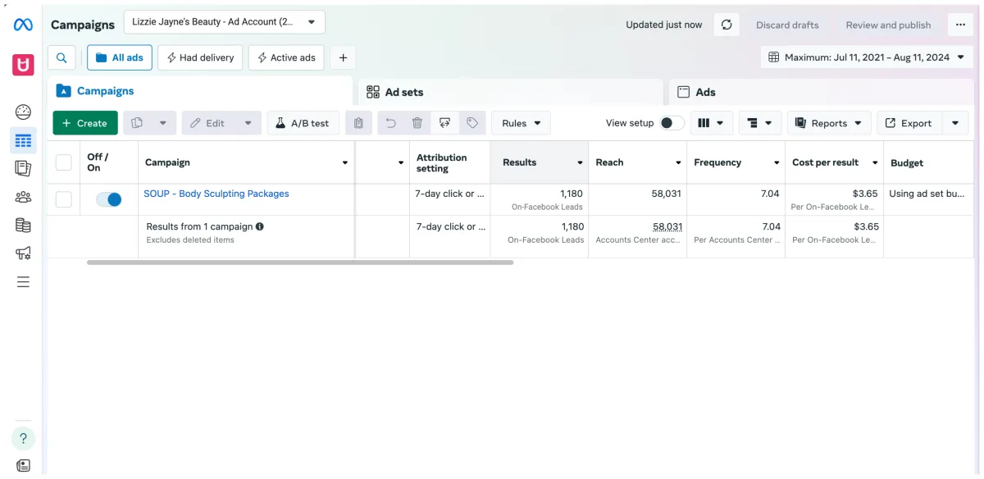Toggle the View setup switch
The width and height of the screenshot is (984, 479).
click(x=672, y=123)
